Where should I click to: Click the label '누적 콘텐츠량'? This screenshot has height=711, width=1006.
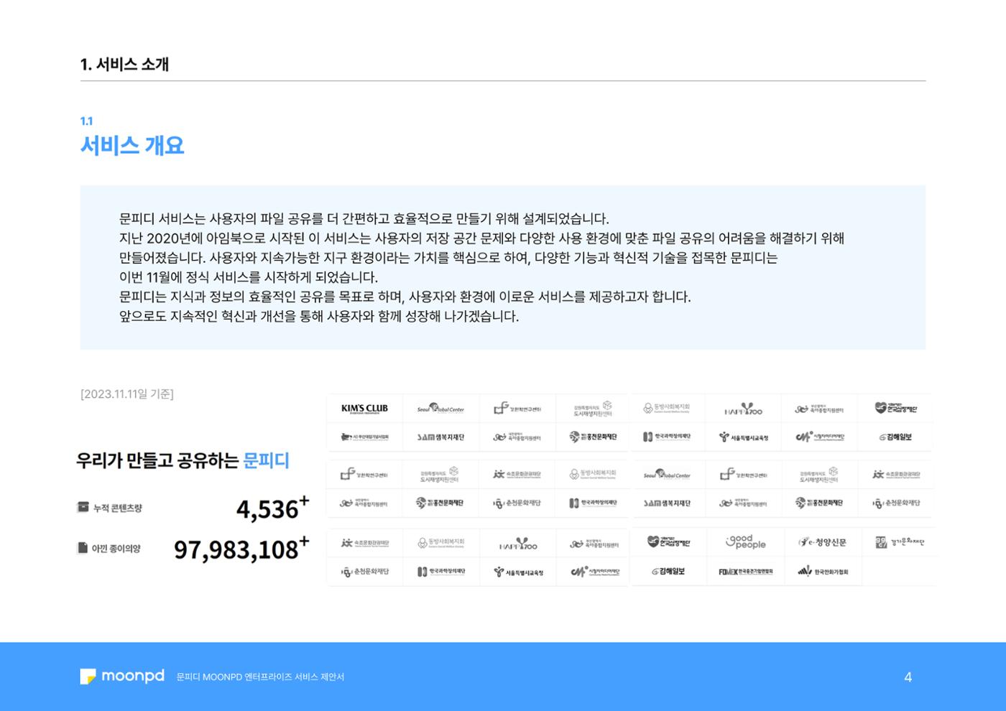tap(117, 508)
